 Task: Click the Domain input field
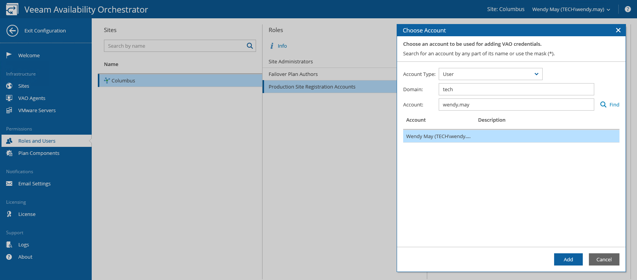click(516, 89)
